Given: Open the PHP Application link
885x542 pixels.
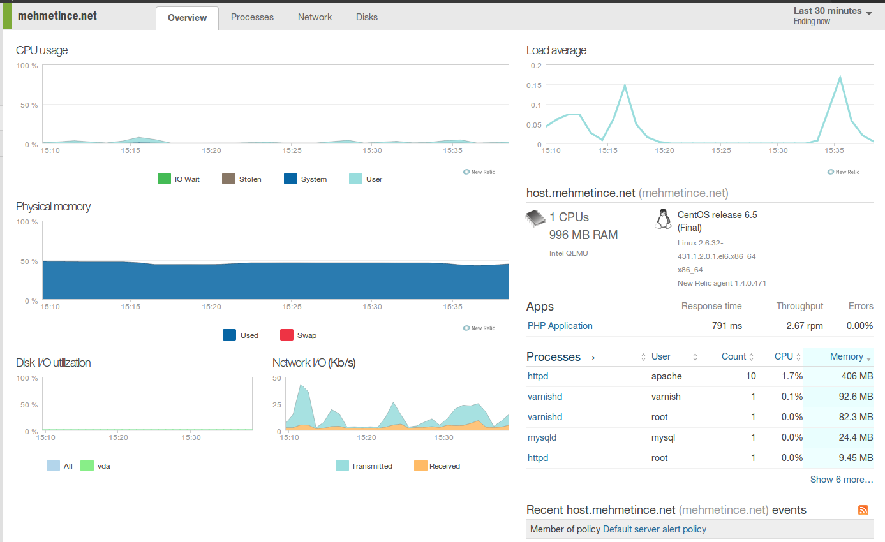Looking at the screenshot, I should [x=560, y=326].
